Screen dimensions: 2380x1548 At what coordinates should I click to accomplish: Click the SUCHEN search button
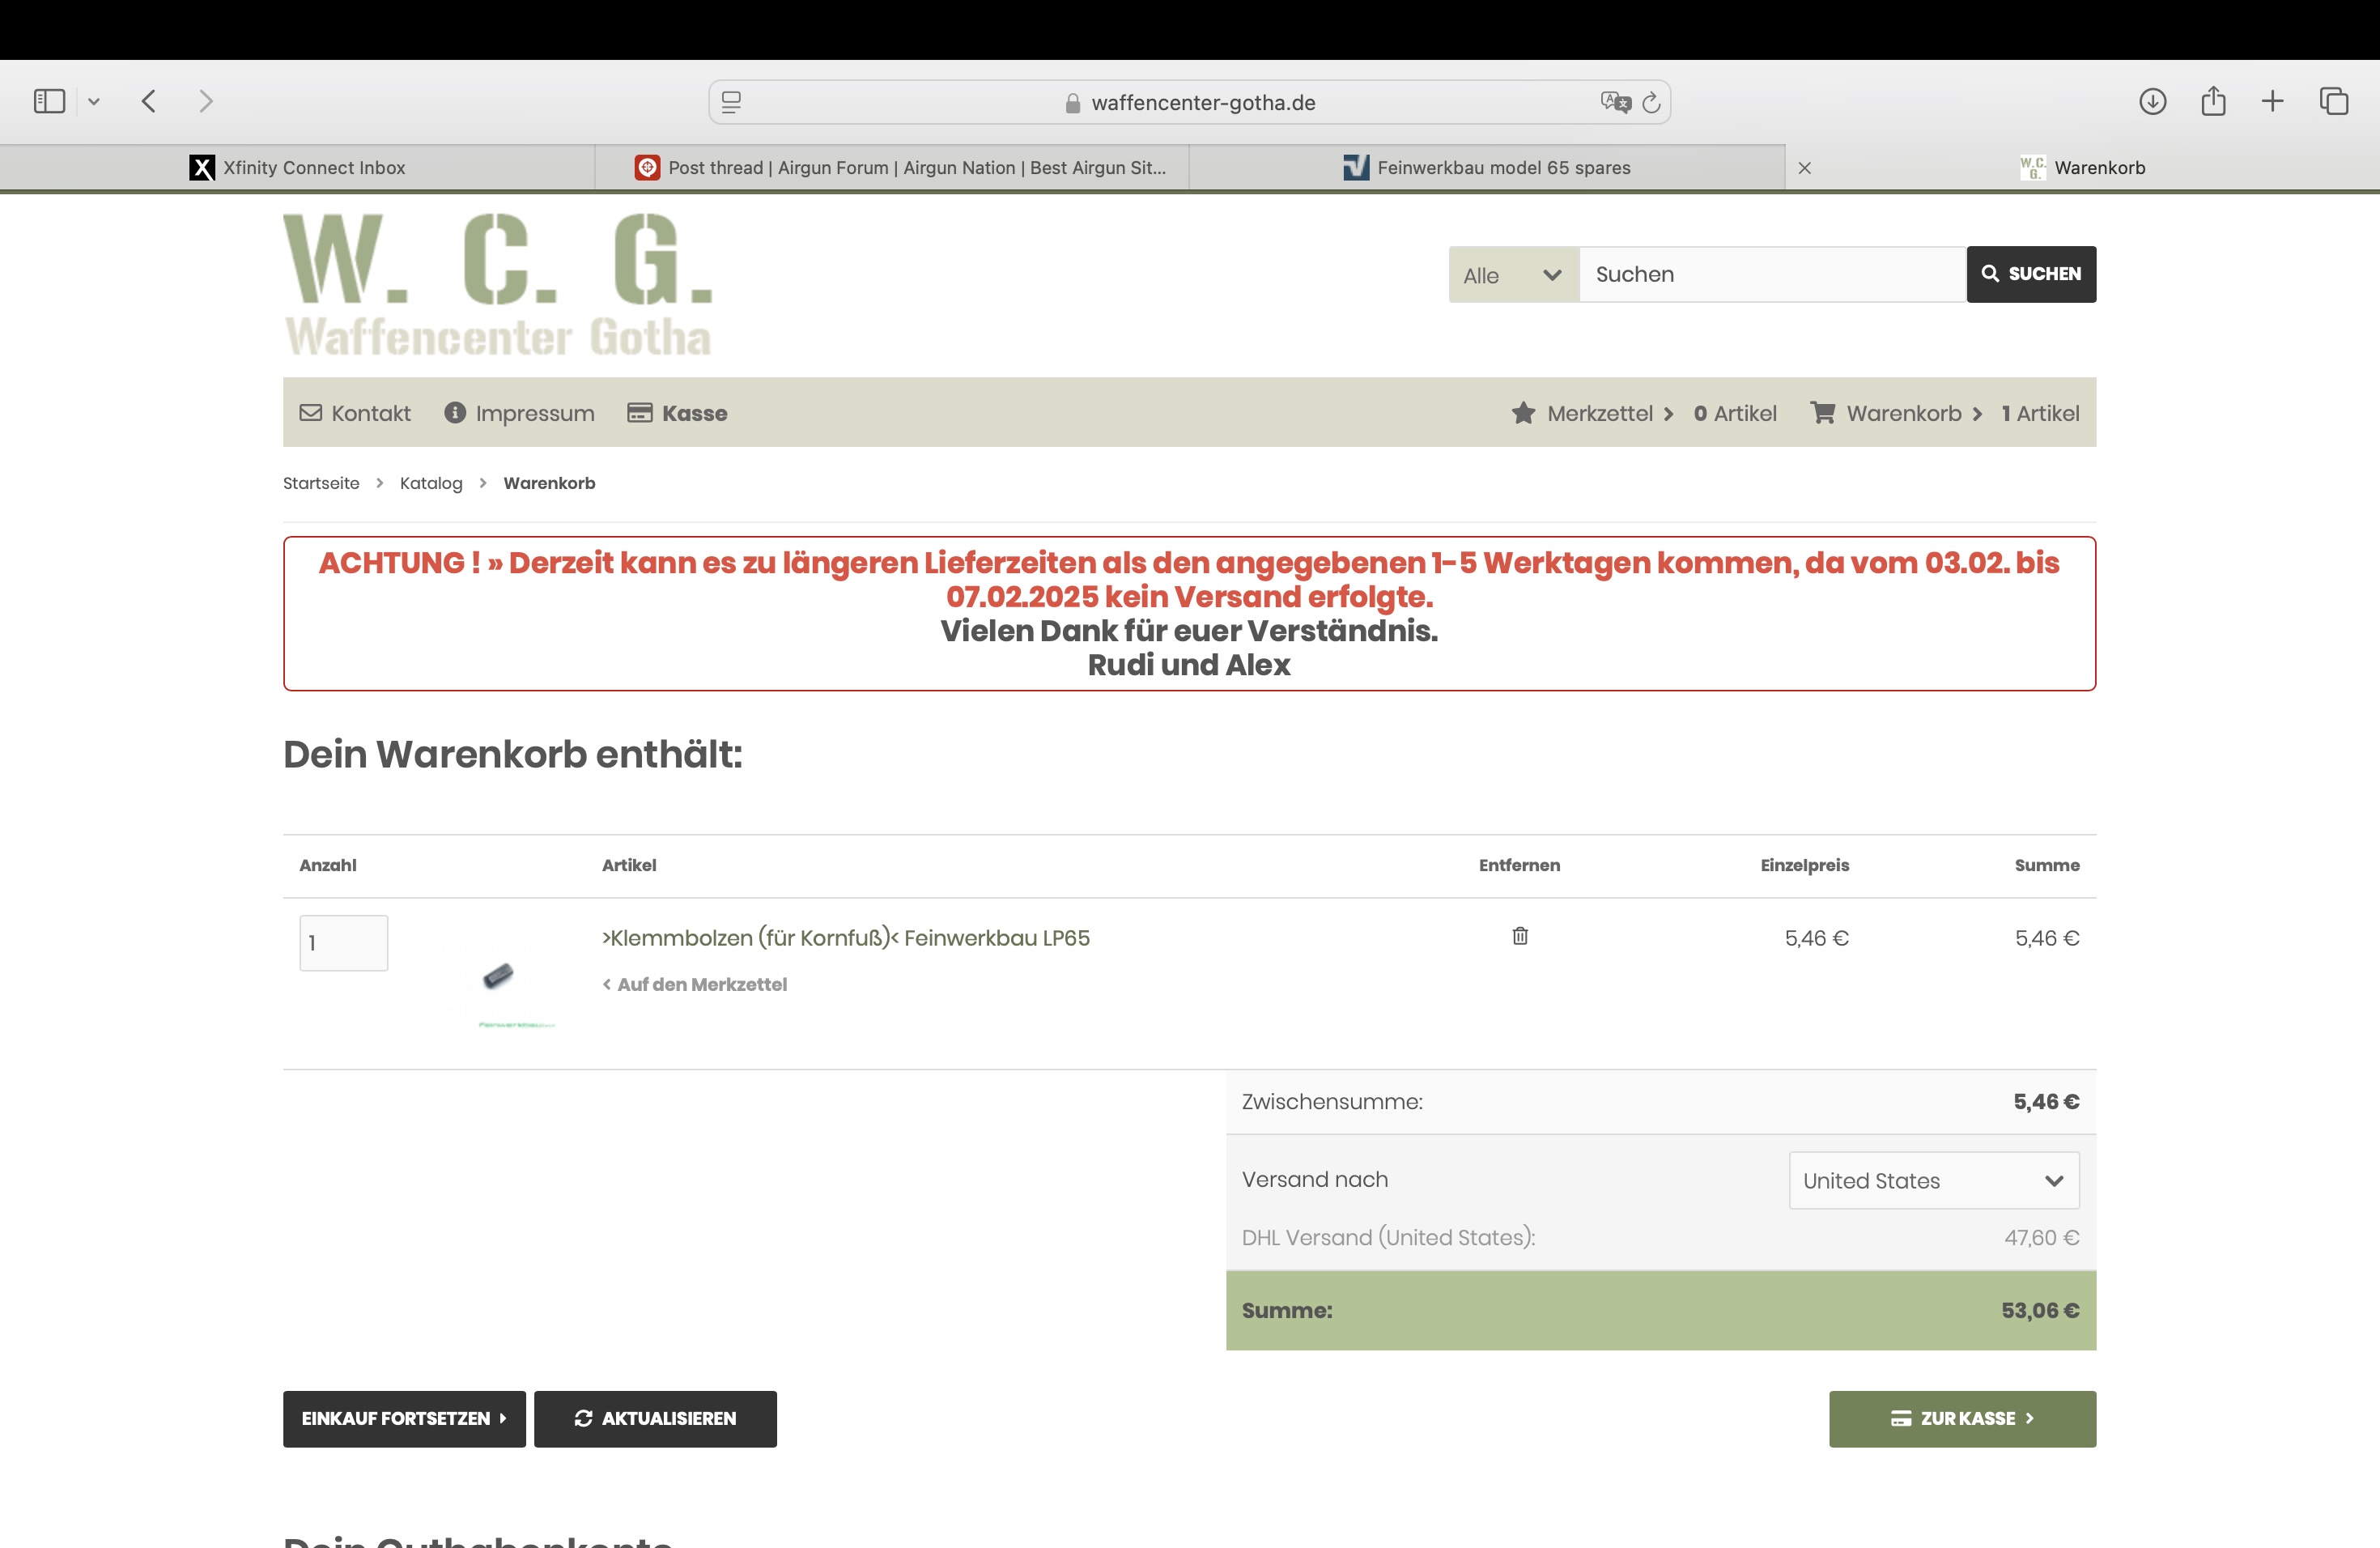tap(2031, 274)
